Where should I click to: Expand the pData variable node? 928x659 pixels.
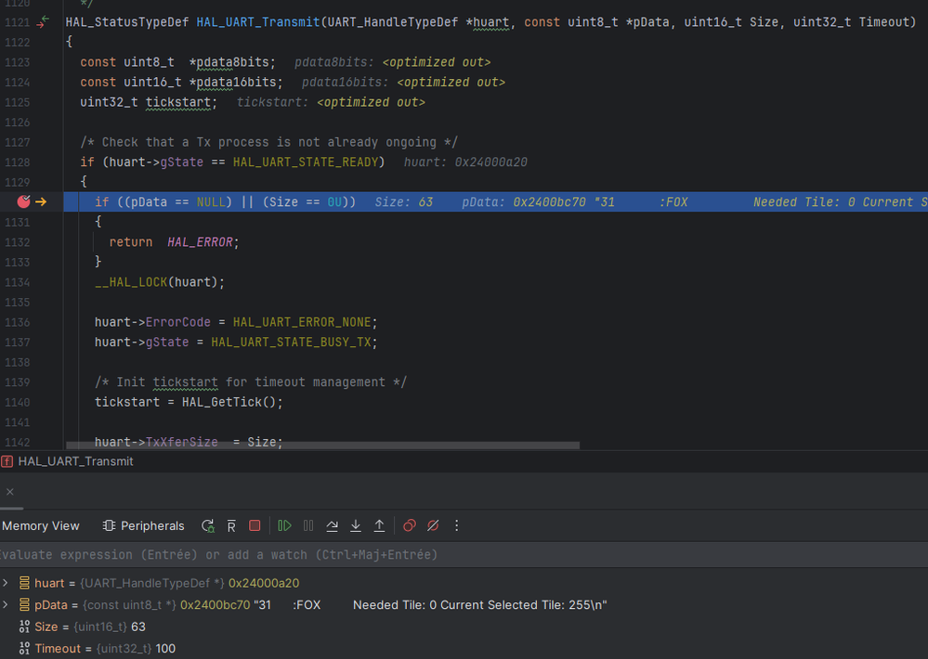[6, 604]
